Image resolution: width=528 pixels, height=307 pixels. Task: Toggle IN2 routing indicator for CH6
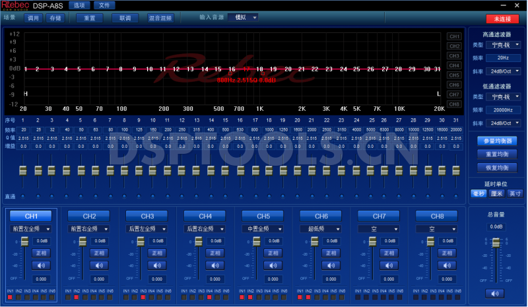pos(308,297)
